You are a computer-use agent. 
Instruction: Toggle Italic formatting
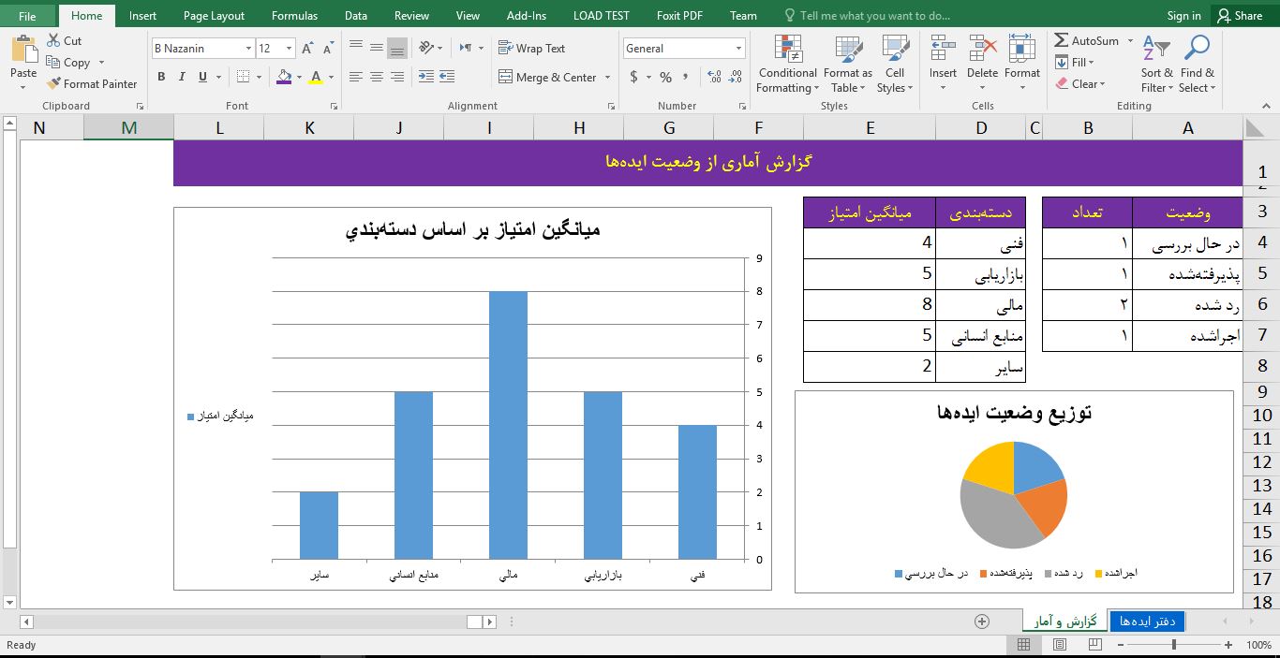[x=182, y=77]
